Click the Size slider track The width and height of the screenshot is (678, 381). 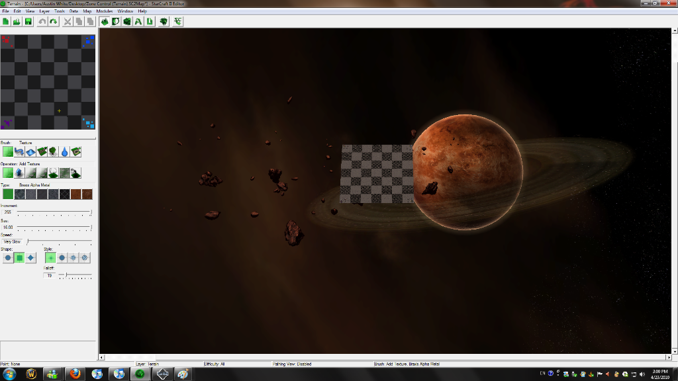(54, 227)
